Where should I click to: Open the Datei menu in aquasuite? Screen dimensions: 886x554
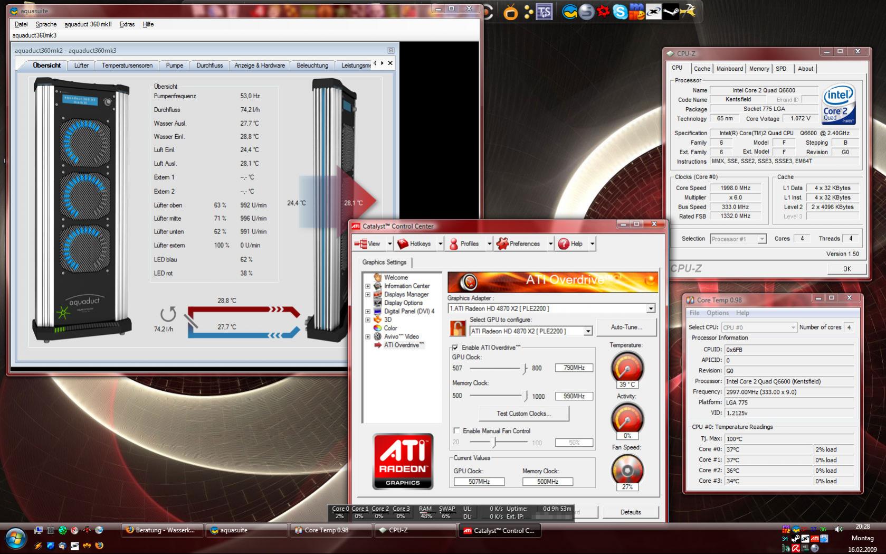pos(21,24)
